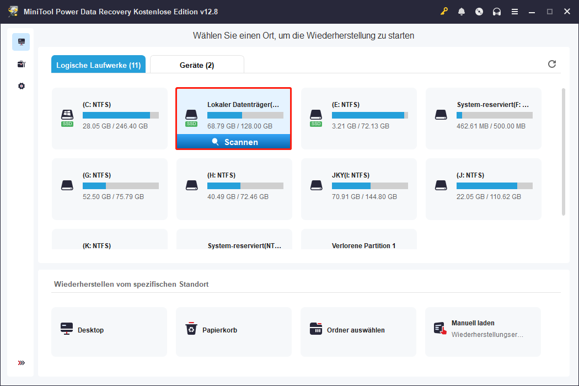Screen dimensions: 579x386
Task: Click the G: drive usage bar
Action: (x=121, y=186)
